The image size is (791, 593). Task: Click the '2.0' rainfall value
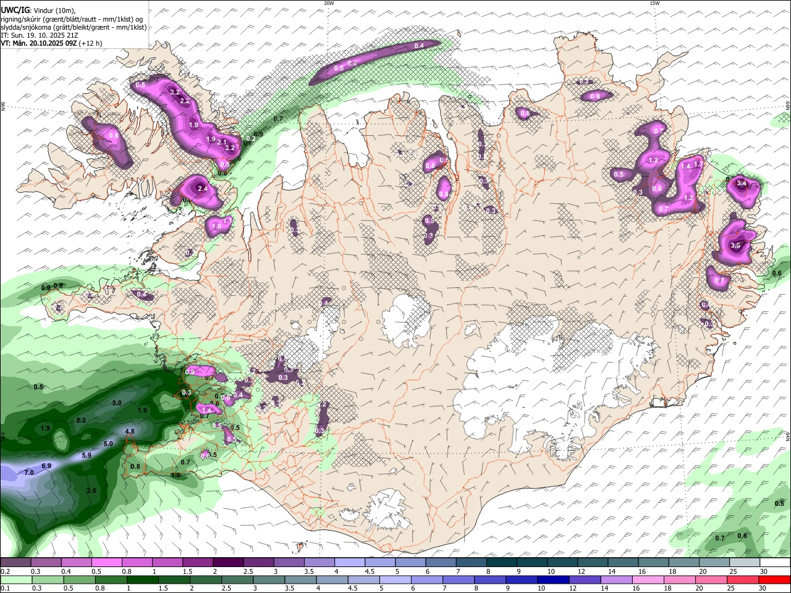point(91,490)
